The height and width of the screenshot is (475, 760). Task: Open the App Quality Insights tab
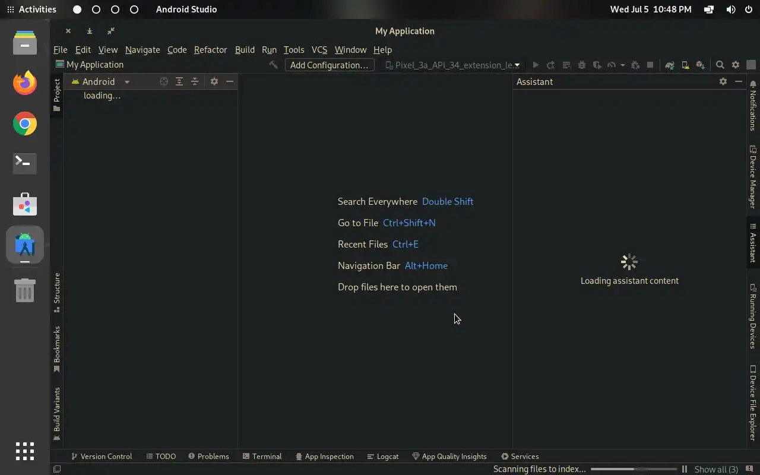[x=449, y=456]
